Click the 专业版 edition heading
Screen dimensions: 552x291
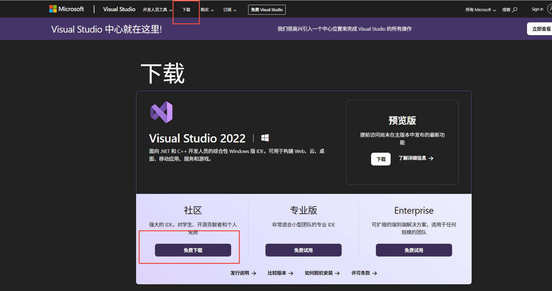click(304, 210)
